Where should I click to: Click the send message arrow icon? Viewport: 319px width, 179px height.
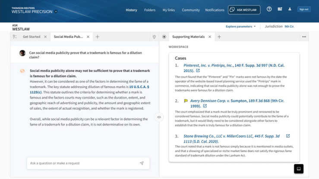[142, 163]
